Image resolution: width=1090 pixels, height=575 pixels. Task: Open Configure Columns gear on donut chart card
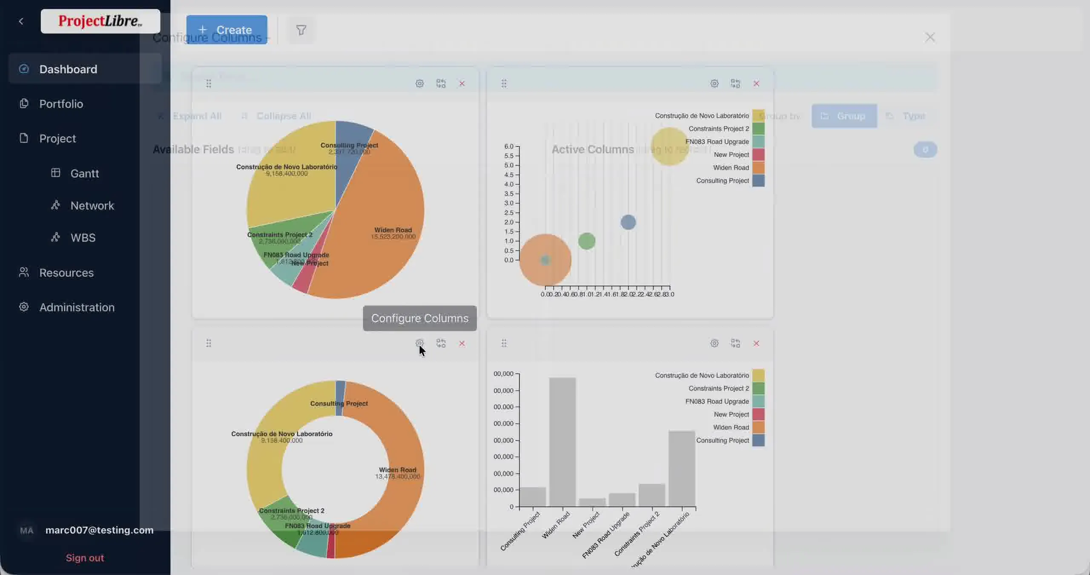(x=419, y=343)
